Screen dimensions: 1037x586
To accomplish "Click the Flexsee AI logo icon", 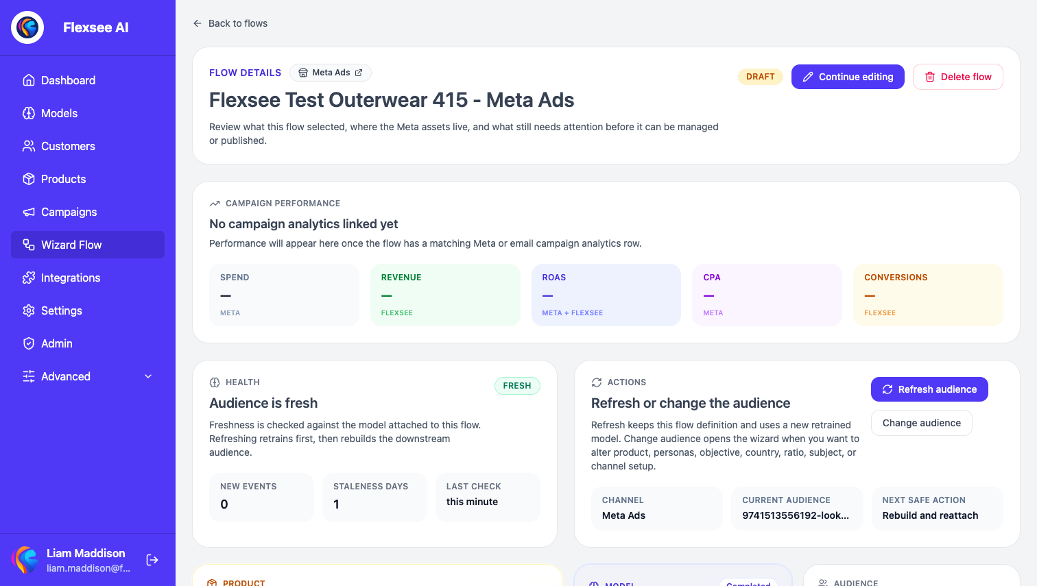I will click(27, 27).
